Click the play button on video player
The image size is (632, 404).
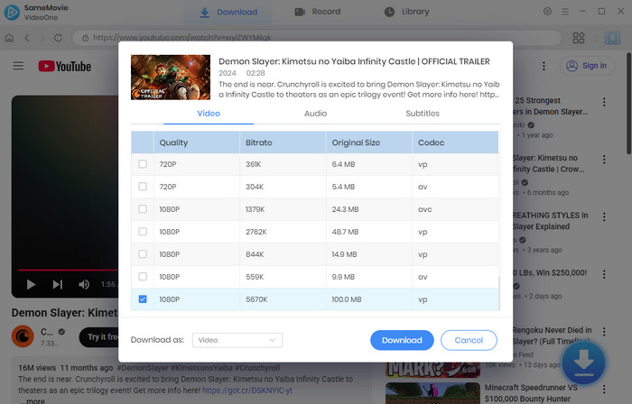pos(31,284)
